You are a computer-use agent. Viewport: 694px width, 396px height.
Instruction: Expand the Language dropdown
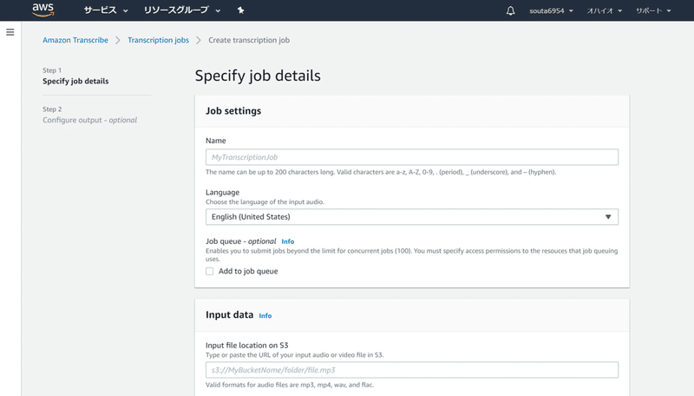pyautogui.click(x=411, y=217)
